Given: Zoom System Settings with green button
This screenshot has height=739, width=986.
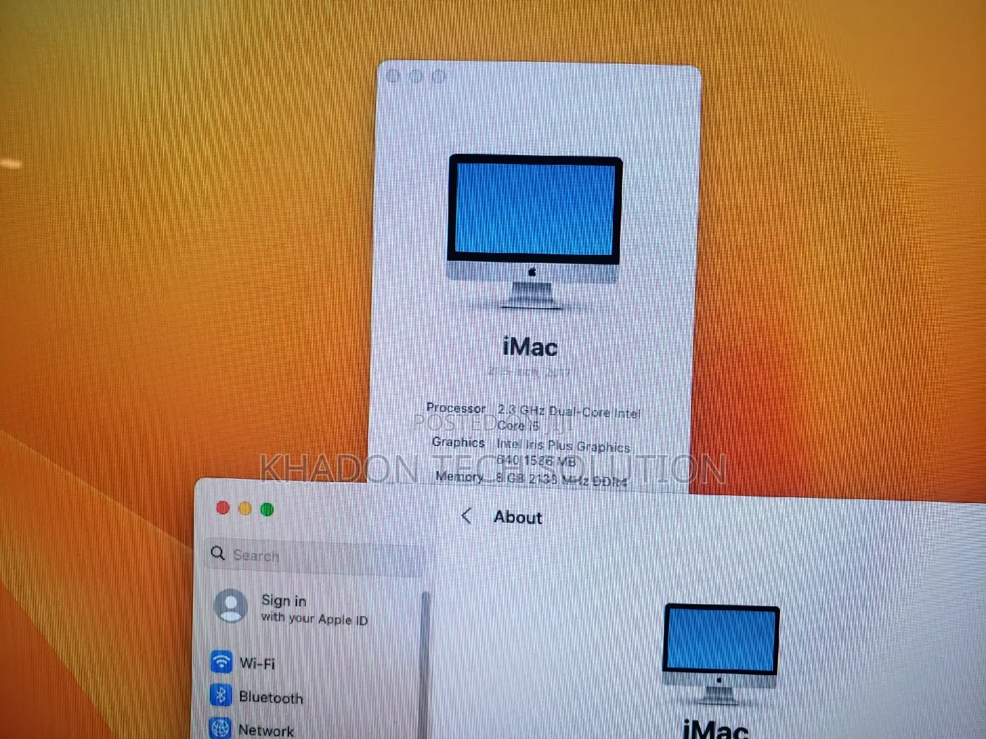Looking at the screenshot, I should click(x=267, y=509).
